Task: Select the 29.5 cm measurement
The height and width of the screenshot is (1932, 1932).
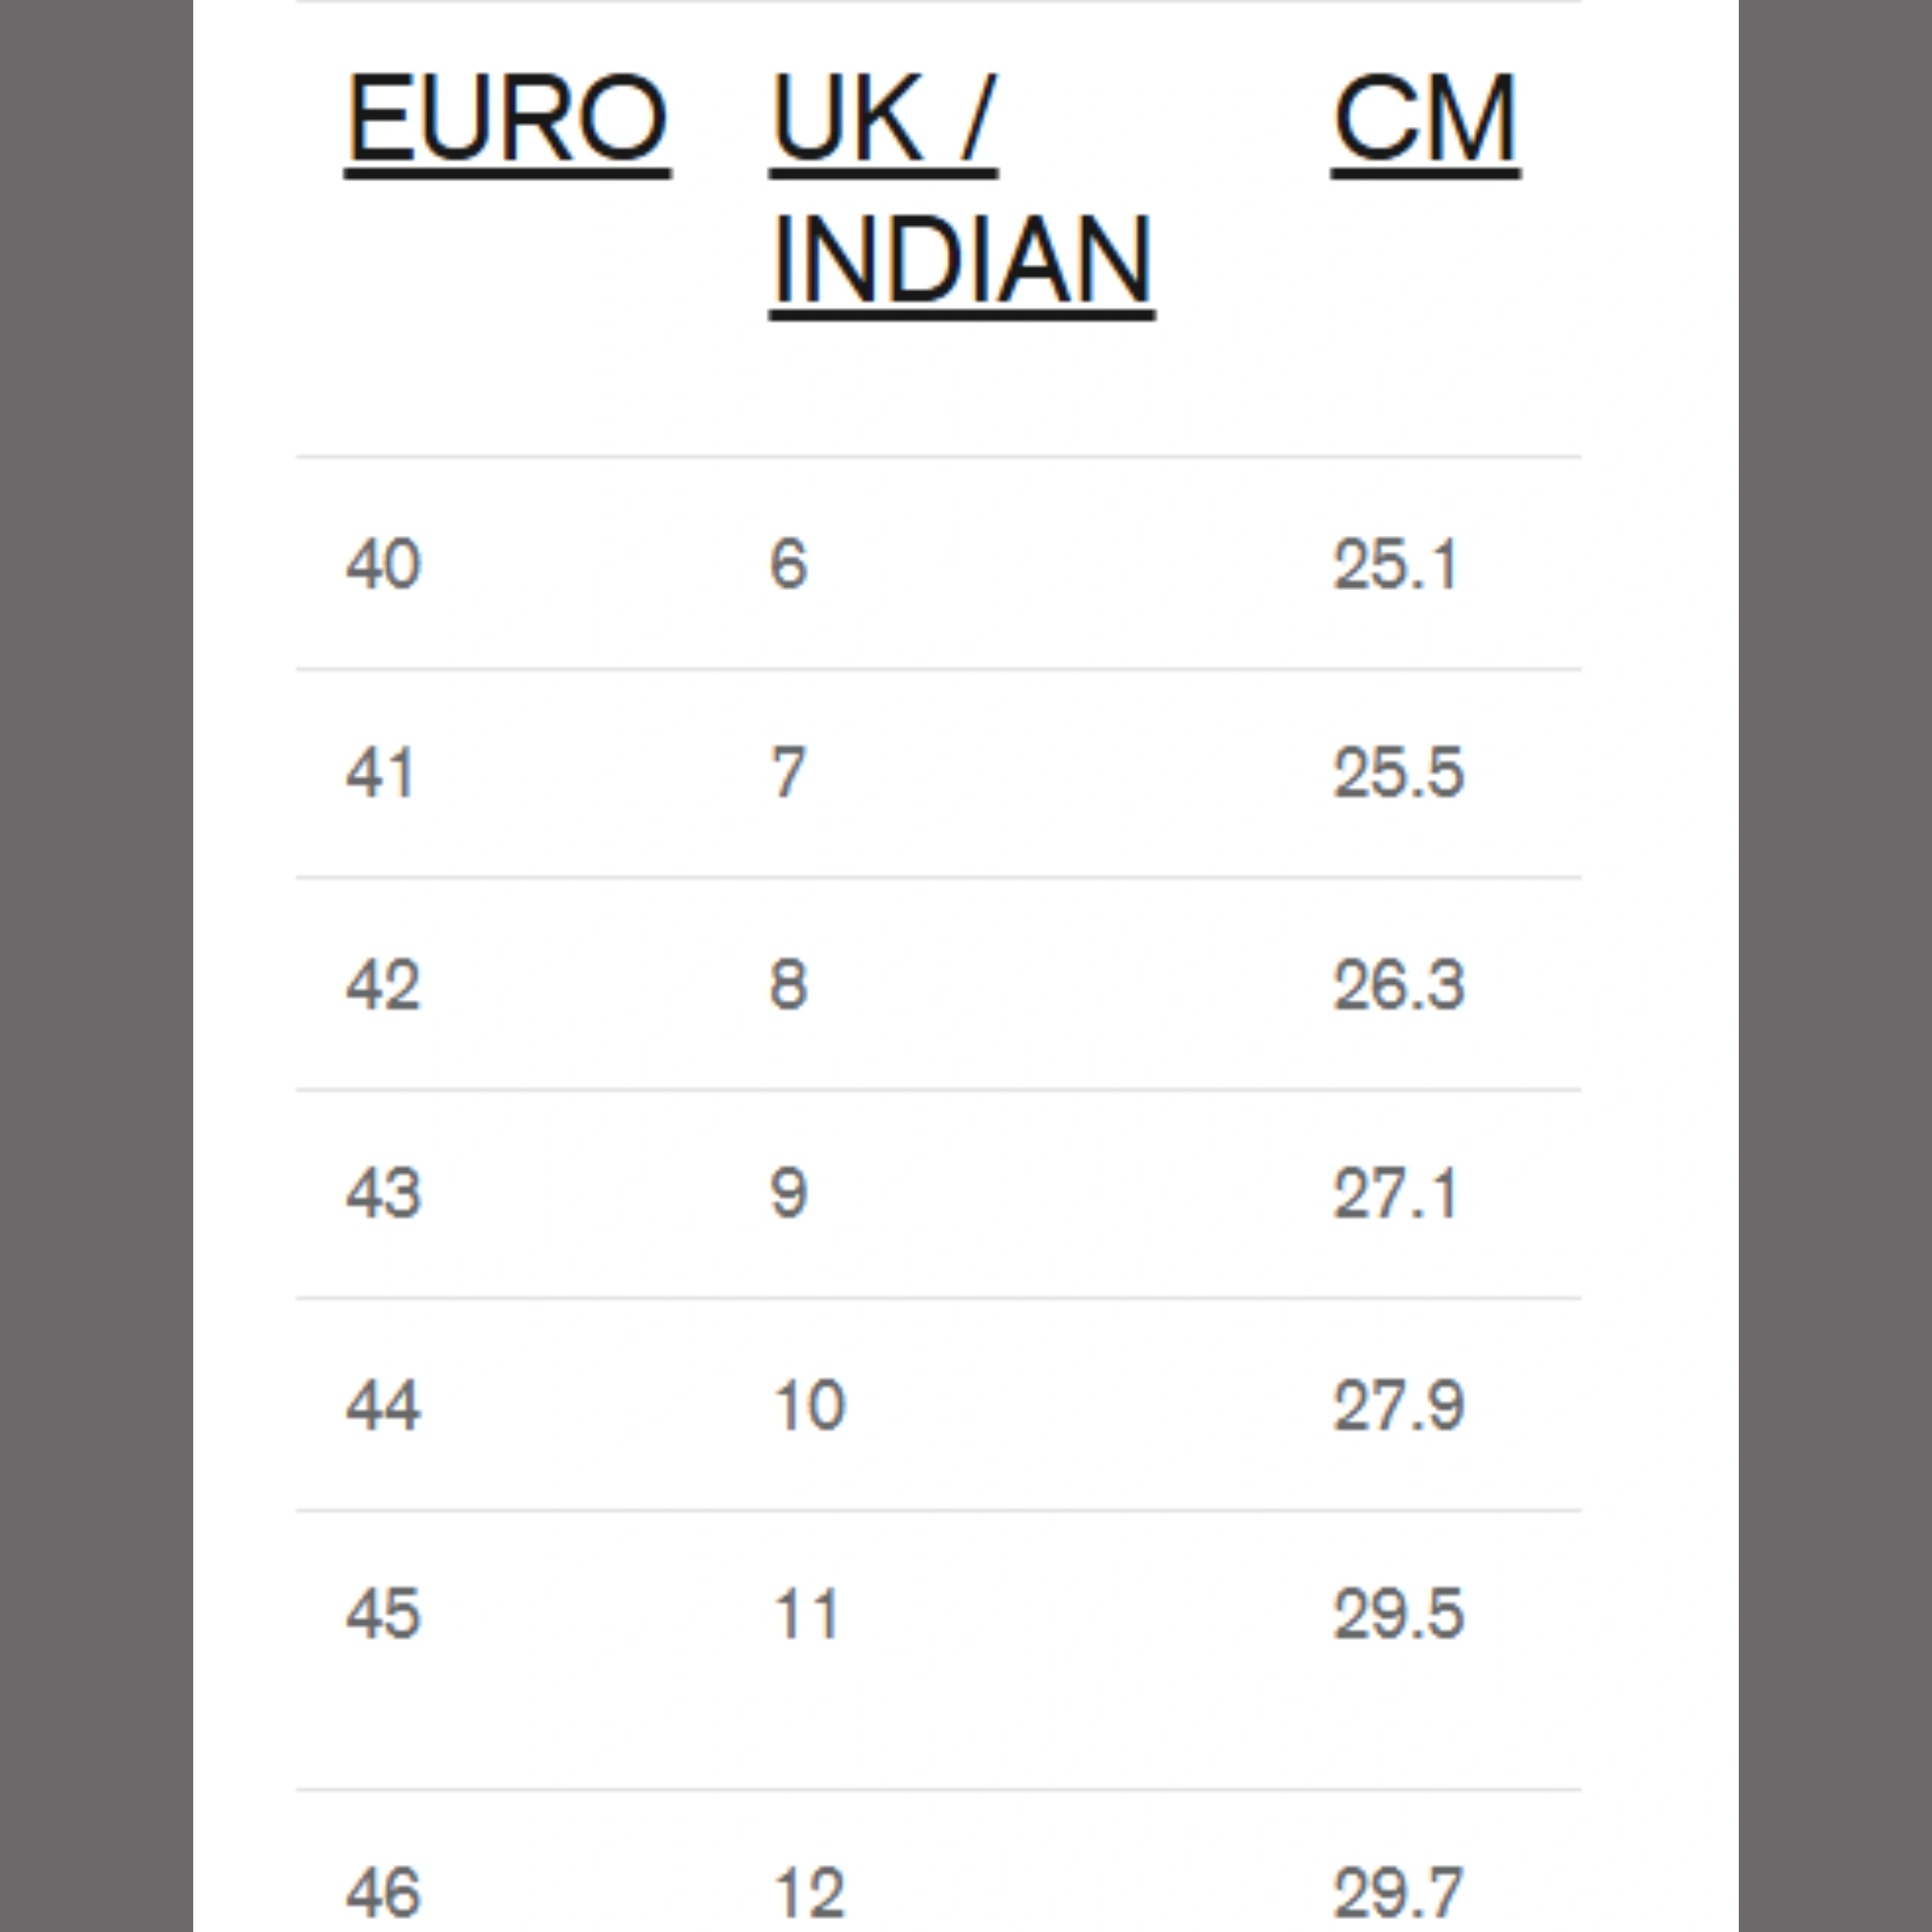Action: (1398, 1613)
